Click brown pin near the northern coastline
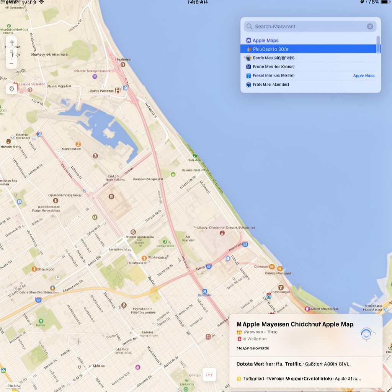 coord(123,64)
